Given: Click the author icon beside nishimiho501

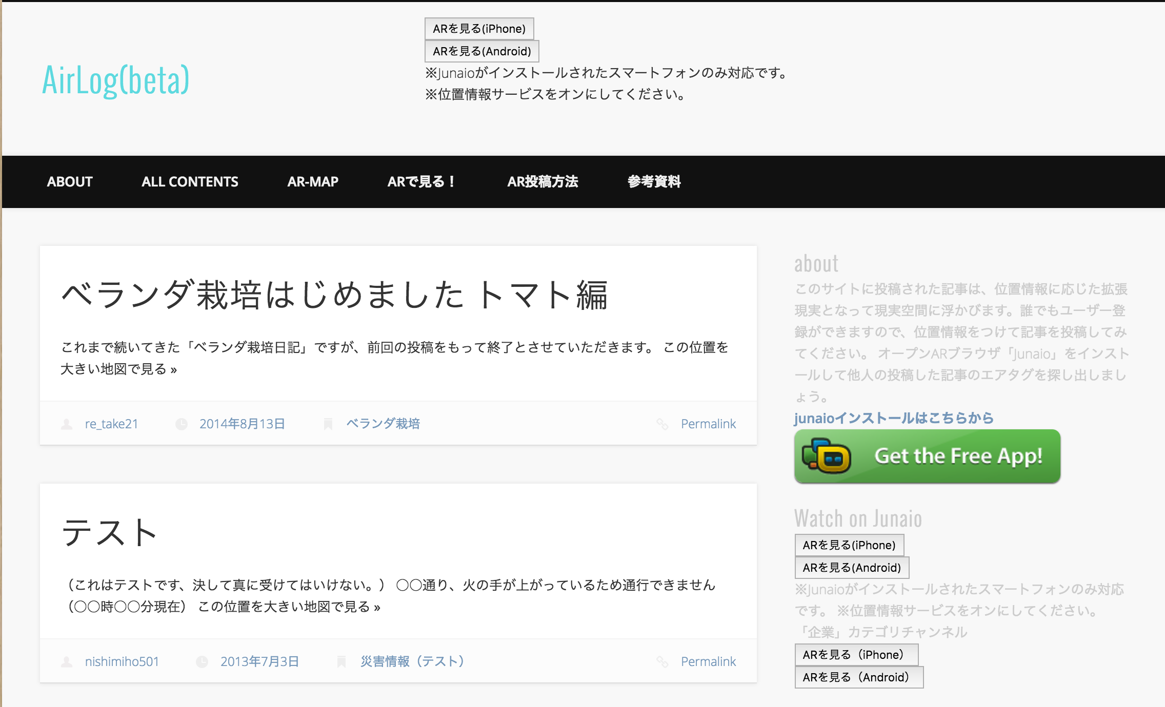Looking at the screenshot, I should click(67, 662).
